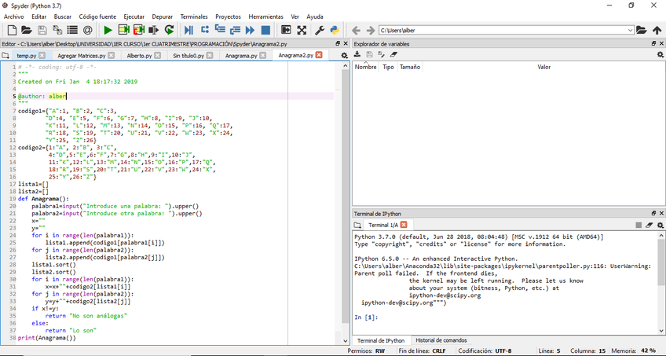Image resolution: width=666 pixels, height=356 pixels.
Task: Undock the Explorador de variables pane
Action: 652,43
